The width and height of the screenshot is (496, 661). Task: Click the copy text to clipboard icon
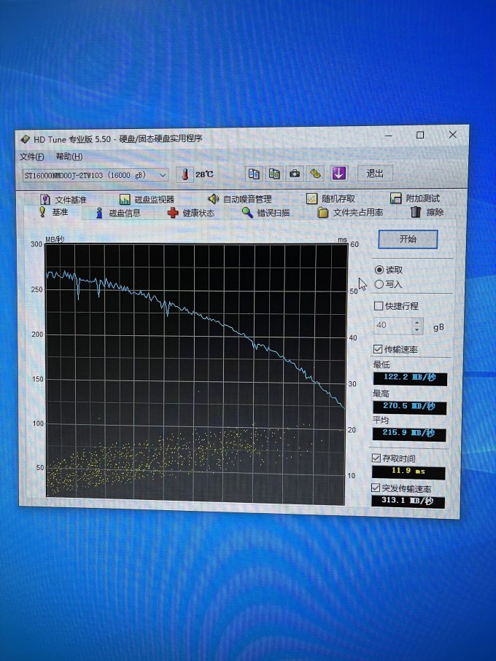(254, 173)
